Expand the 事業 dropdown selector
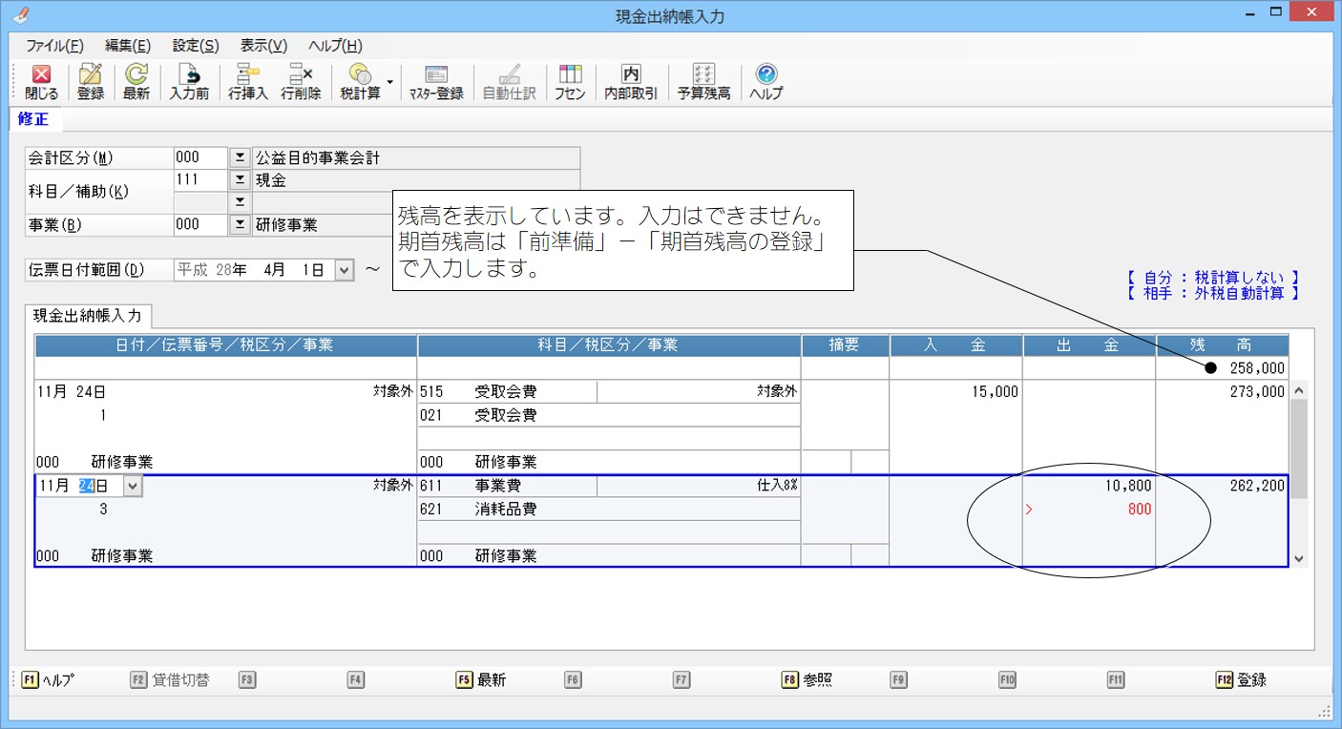The image size is (1342, 729). click(240, 224)
